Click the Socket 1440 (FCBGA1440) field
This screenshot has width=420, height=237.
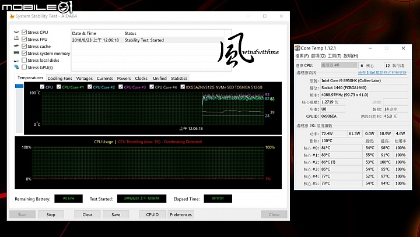pyautogui.click(x=364, y=88)
